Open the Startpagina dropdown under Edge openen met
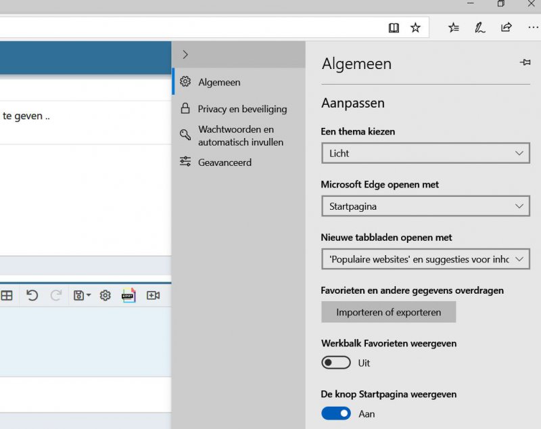The image size is (541, 429). point(425,206)
